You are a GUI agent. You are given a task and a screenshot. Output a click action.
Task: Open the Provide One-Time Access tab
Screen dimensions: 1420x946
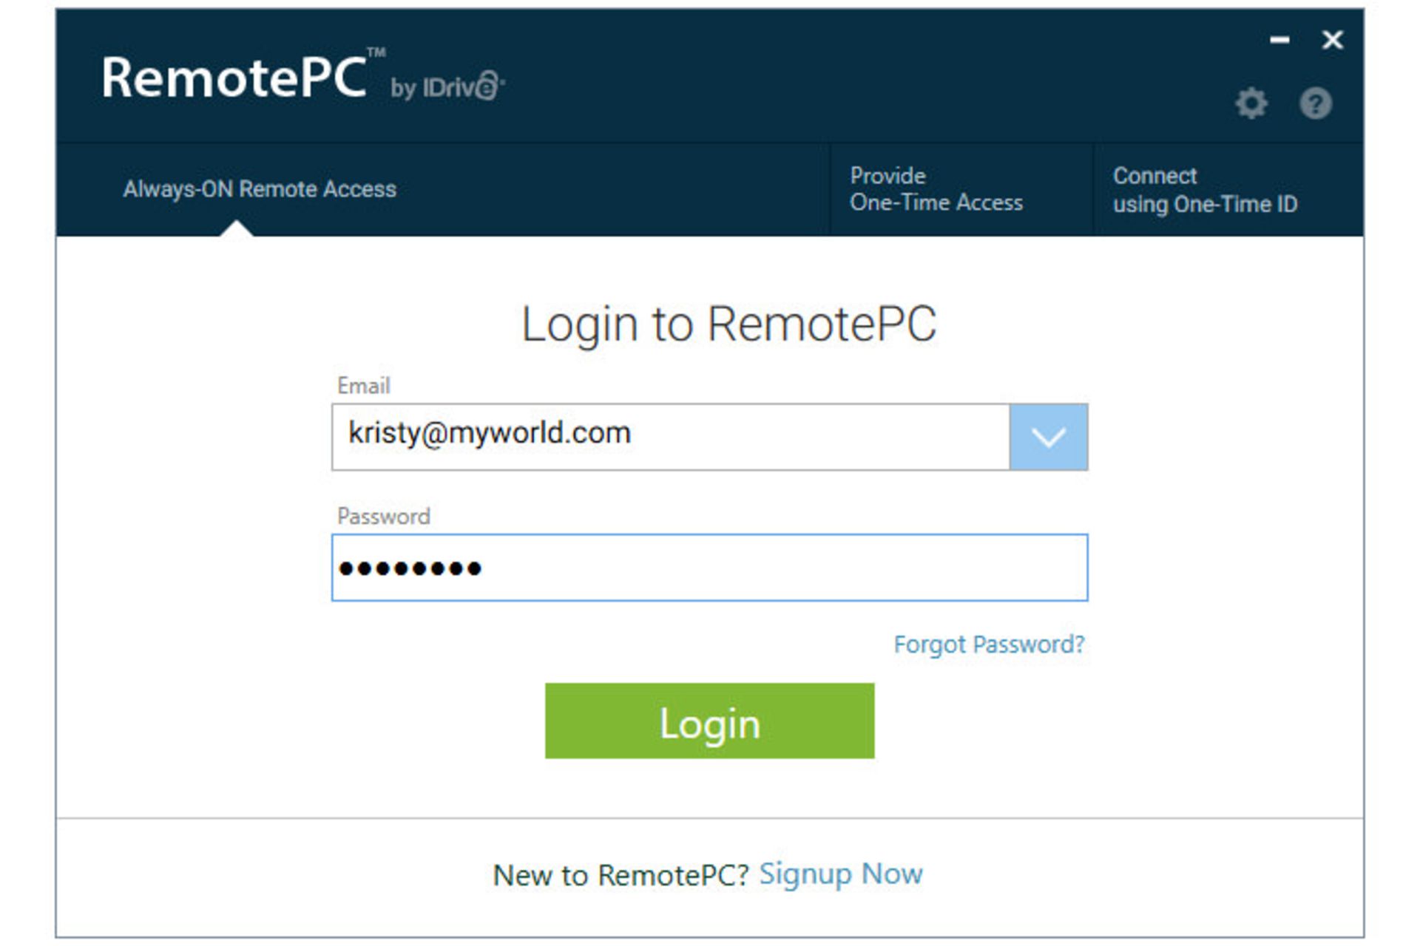[936, 189]
